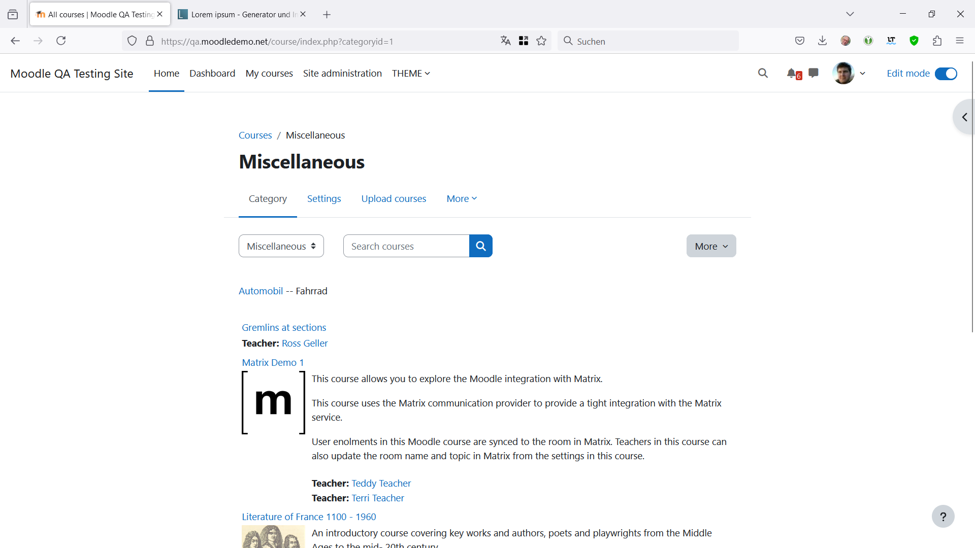
Task: Click Moodle QA Testing Site brand link
Action: pyautogui.click(x=72, y=74)
